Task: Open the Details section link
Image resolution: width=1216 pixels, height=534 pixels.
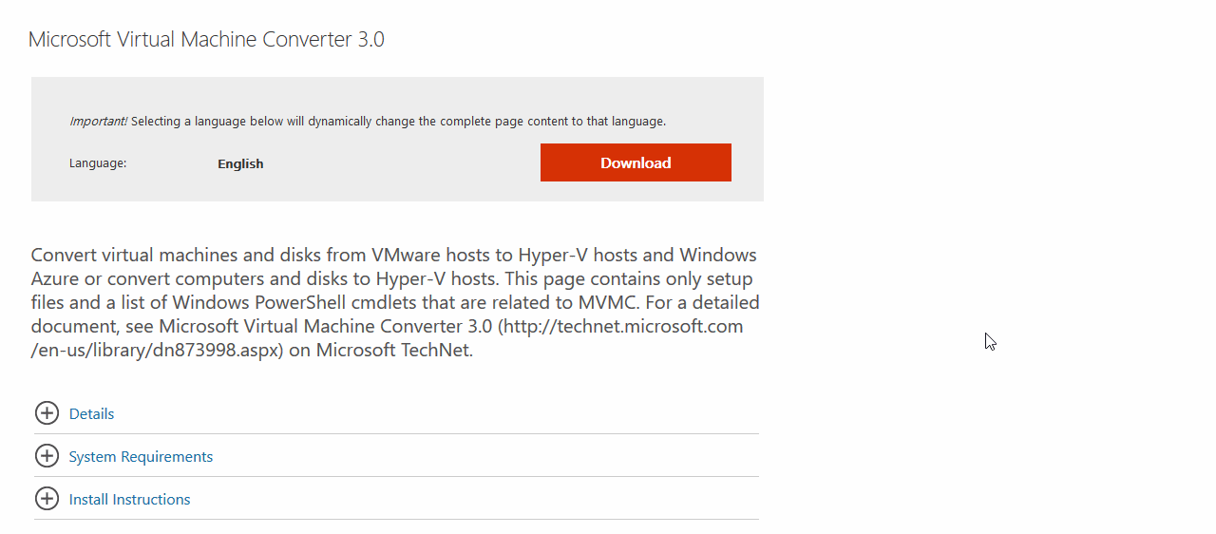Action: click(91, 414)
